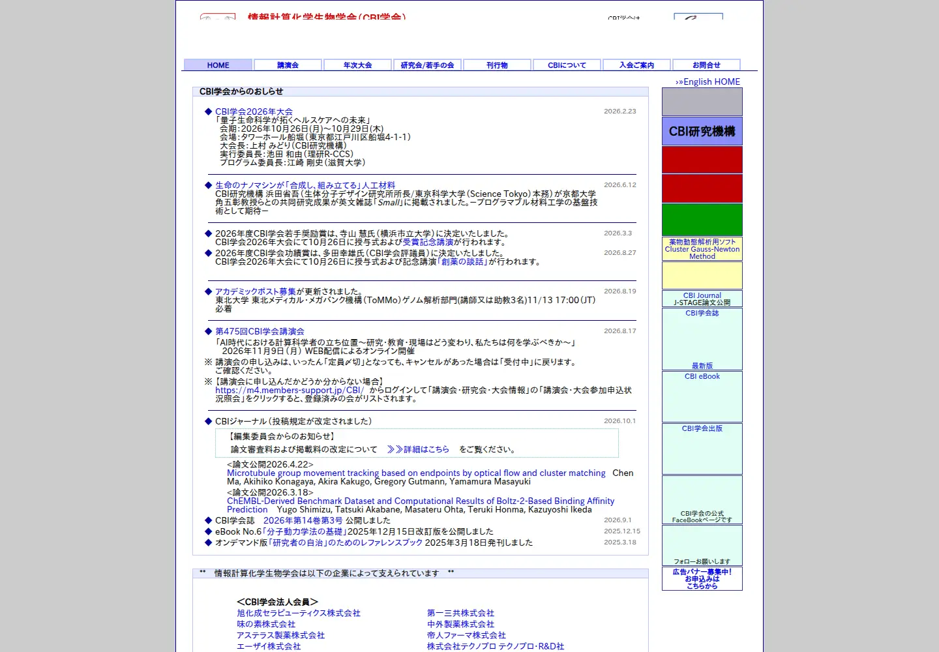Open the エーザイ株式会社 member link
Image resolution: width=939 pixels, height=652 pixels.
(269, 646)
